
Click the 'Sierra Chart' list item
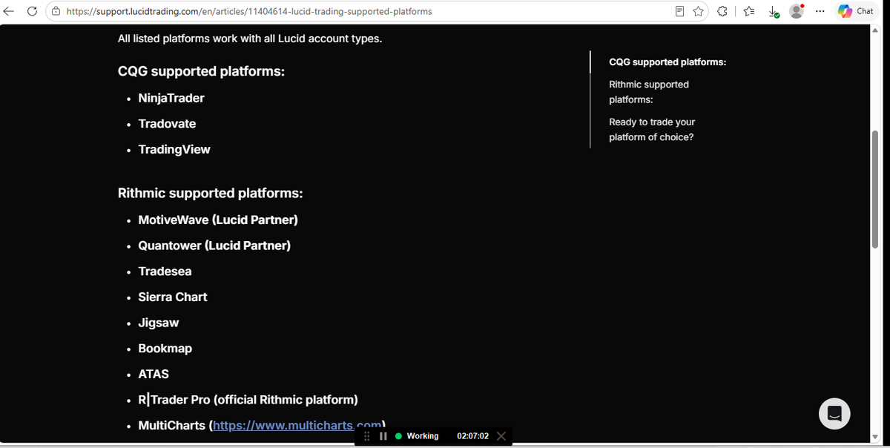[173, 297]
